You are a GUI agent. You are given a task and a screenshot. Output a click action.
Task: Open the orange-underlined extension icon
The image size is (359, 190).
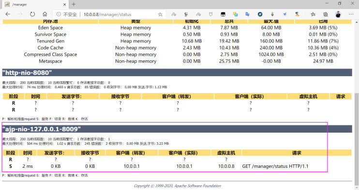tap(297, 14)
